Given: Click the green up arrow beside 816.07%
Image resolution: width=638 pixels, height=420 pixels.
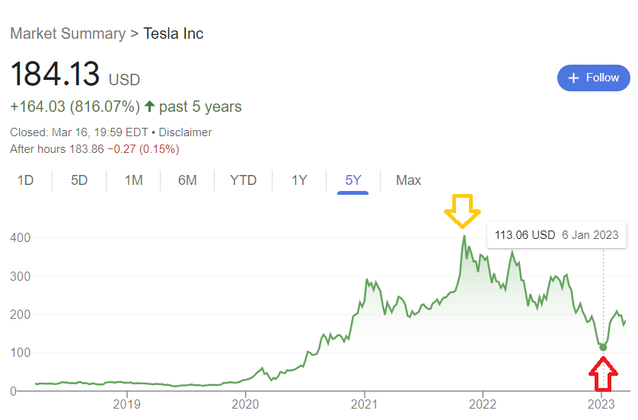Looking at the screenshot, I should point(149,107).
